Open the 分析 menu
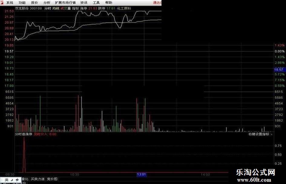This screenshot has width=286, height=184. (47, 3)
